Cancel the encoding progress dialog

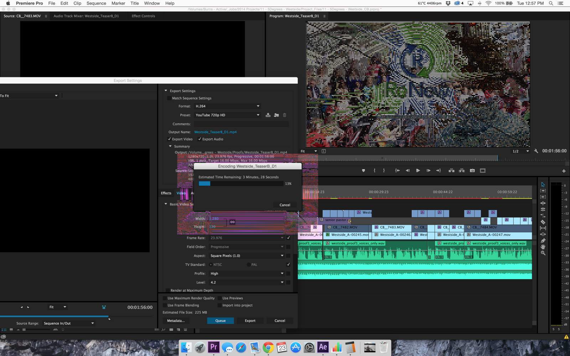point(285,205)
